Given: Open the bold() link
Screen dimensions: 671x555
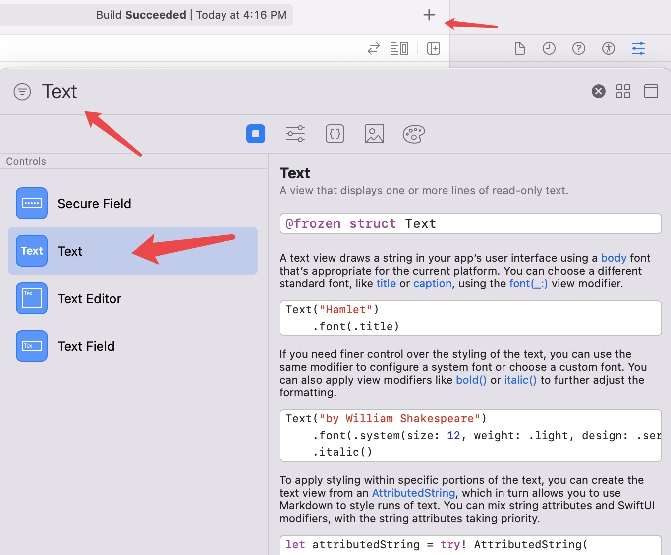Looking at the screenshot, I should 471,380.
